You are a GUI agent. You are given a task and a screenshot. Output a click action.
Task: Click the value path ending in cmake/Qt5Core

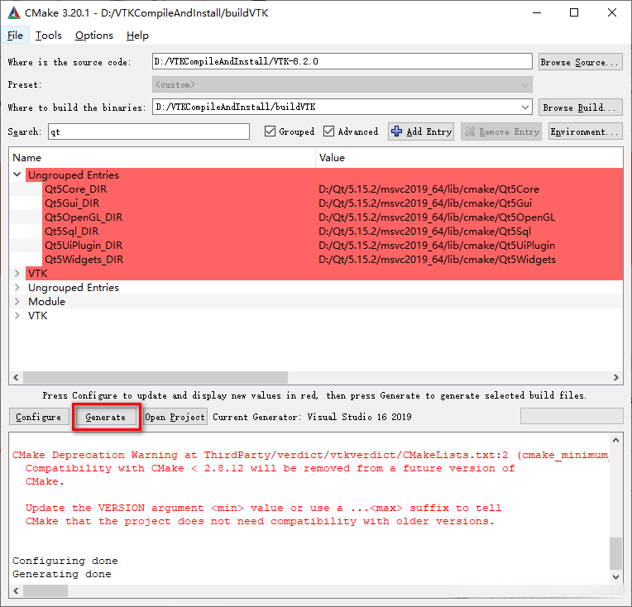[429, 189]
